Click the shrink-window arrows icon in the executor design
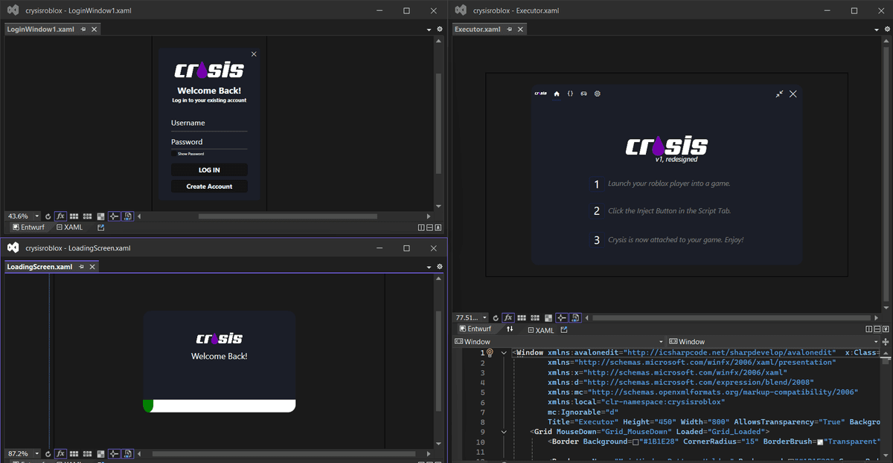This screenshot has width=893, height=463. pos(779,94)
